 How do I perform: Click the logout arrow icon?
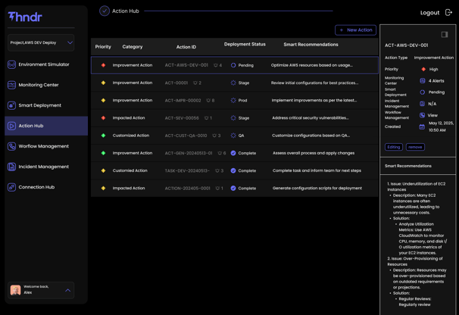click(x=448, y=12)
